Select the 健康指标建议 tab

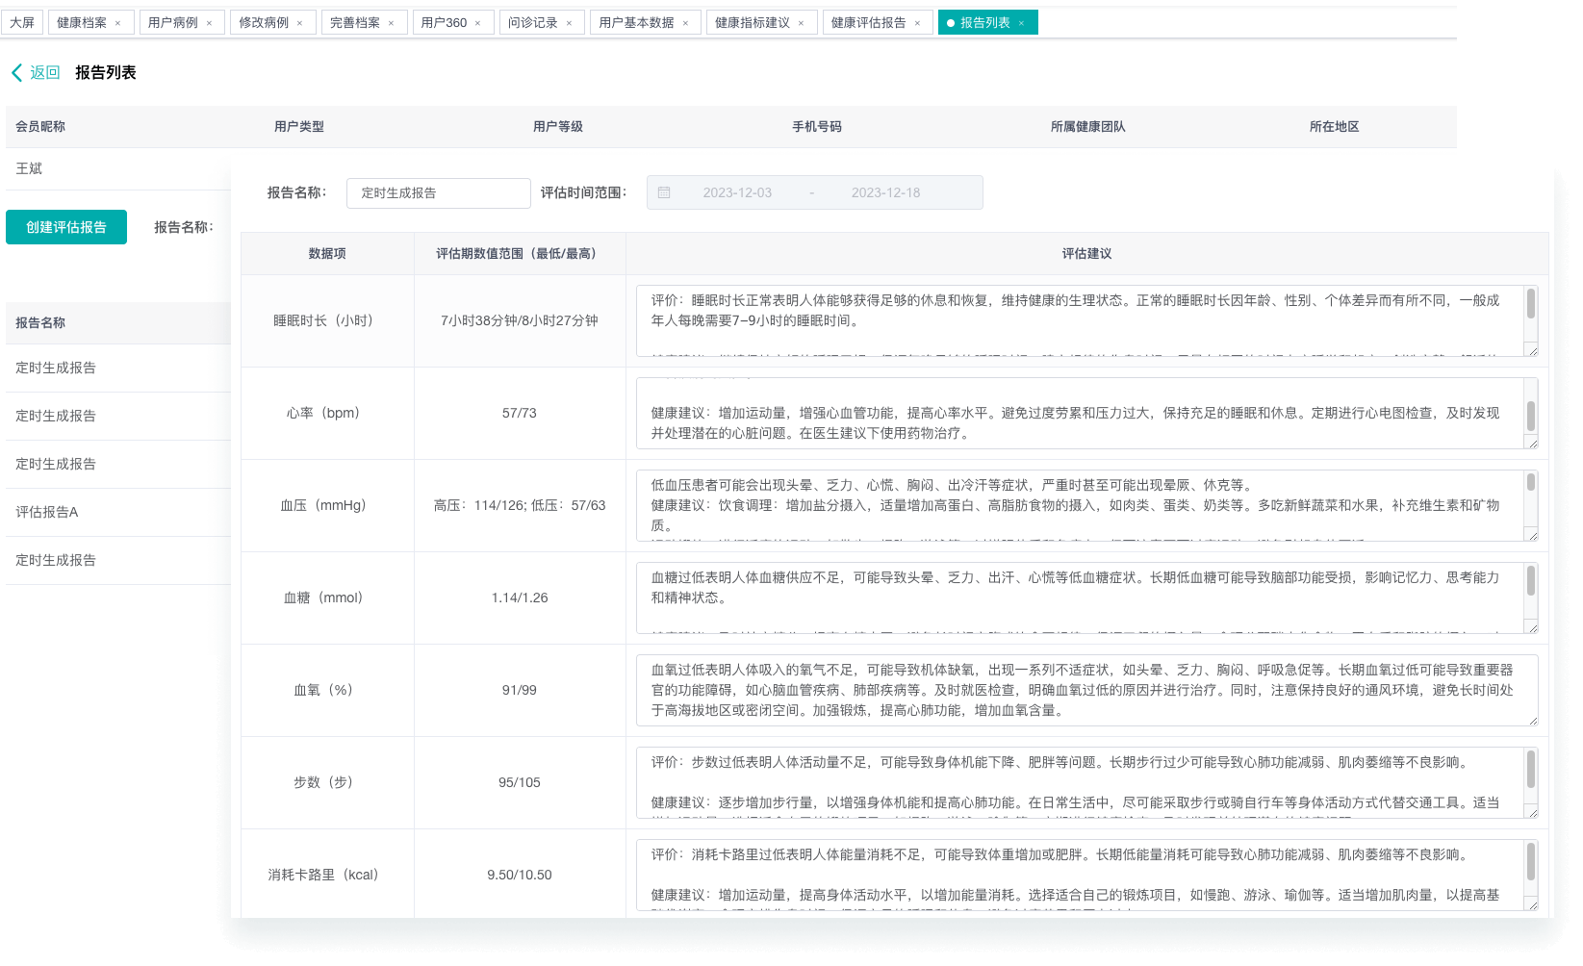[752, 23]
